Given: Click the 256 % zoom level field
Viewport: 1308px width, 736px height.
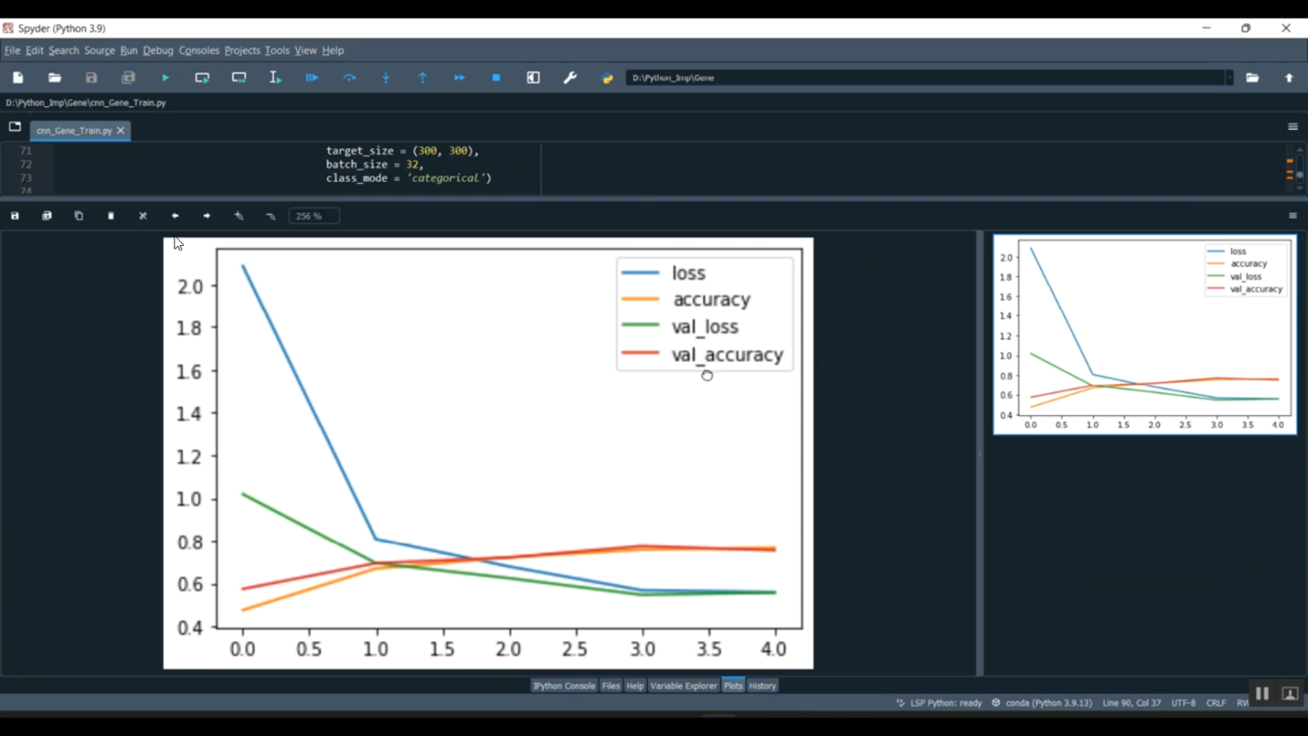Looking at the screenshot, I should tap(314, 215).
